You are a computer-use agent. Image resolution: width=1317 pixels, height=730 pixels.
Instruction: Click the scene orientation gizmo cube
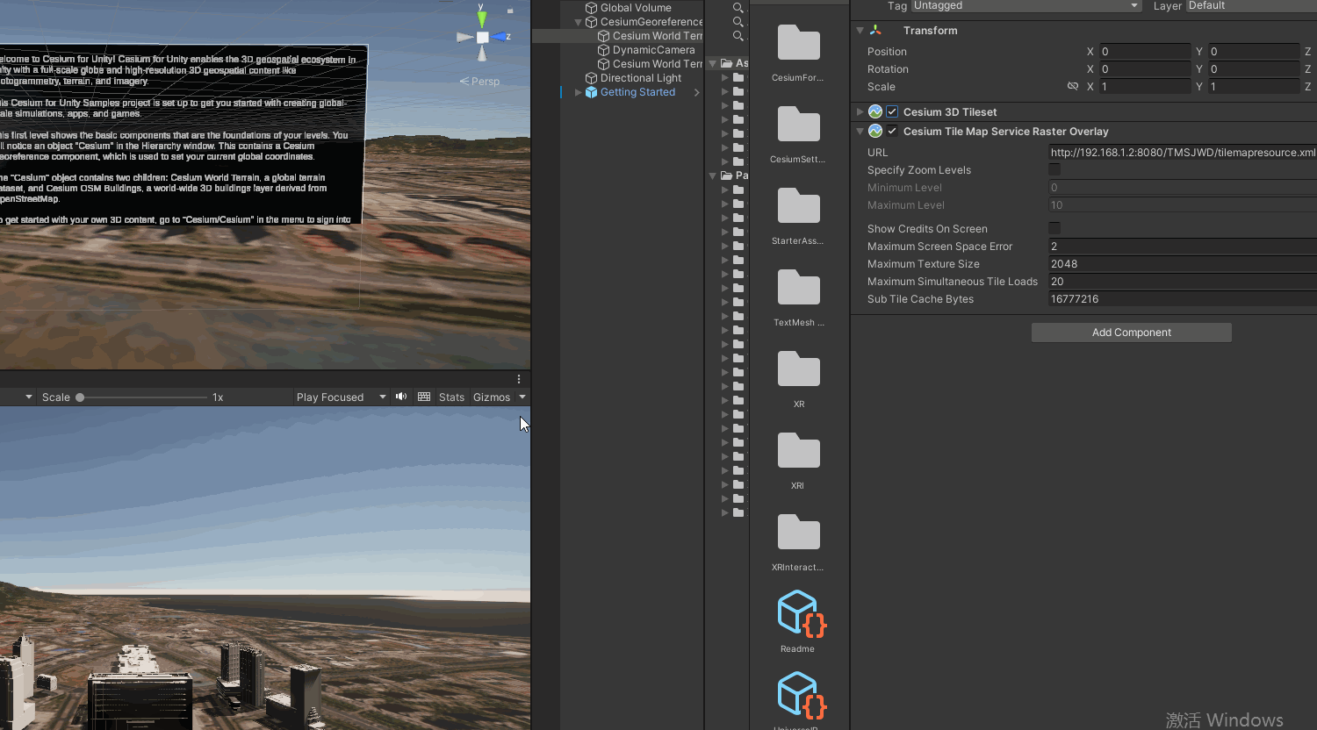click(482, 38)
